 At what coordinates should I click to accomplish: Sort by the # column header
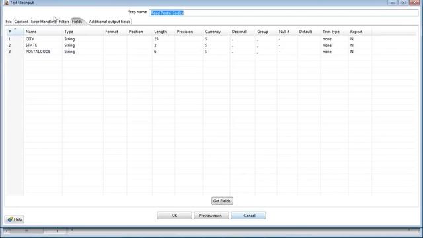[15, 32]
